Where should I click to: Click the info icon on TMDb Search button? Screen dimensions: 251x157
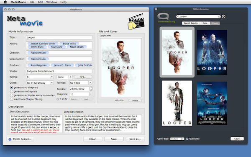tap(10, 139)
